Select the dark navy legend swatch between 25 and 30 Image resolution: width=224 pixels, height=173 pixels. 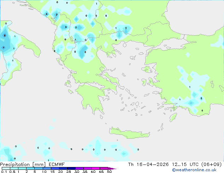click(71, 168)
